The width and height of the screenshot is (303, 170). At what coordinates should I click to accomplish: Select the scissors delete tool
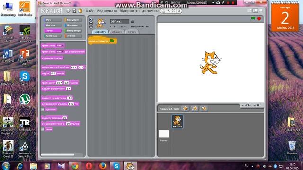(x=169, y=11)
